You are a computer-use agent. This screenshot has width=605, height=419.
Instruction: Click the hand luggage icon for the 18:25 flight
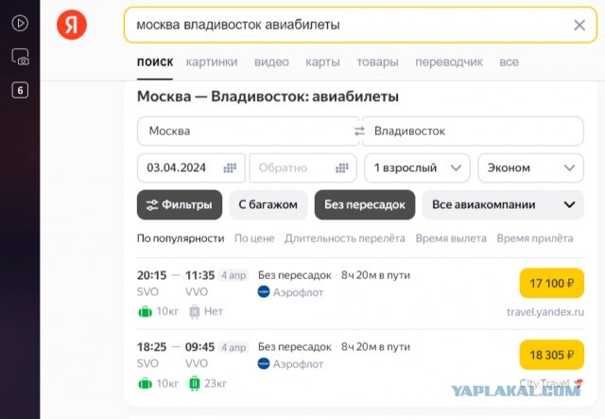[145, 383]
